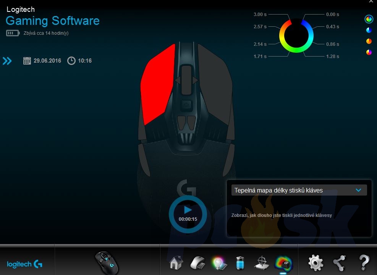Viewport: 377px width, 275px height.
Task: Click the "3.00 s" legend label
Action: (x=260, y=15)
